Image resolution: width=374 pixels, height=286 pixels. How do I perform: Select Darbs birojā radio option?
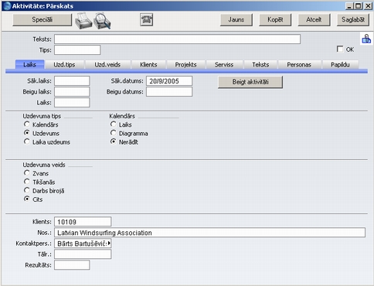pos(27,190)
